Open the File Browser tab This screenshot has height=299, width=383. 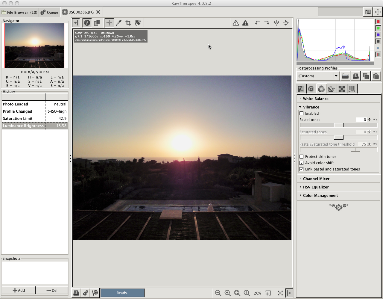coord(19,12)
